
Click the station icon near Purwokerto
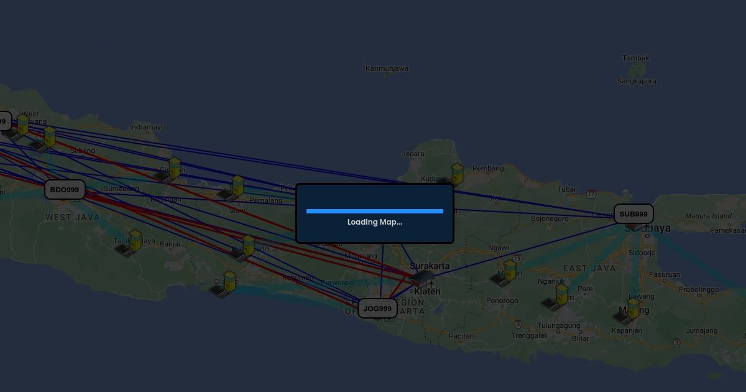(x=244, y=248)
